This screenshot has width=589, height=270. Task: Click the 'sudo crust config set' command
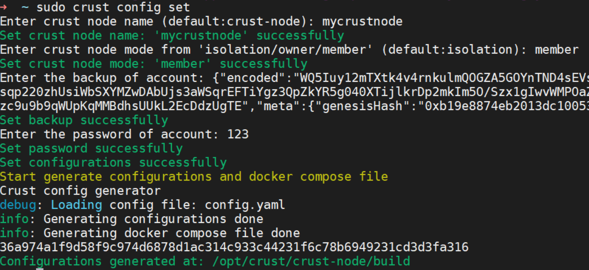tap(113, 8)
